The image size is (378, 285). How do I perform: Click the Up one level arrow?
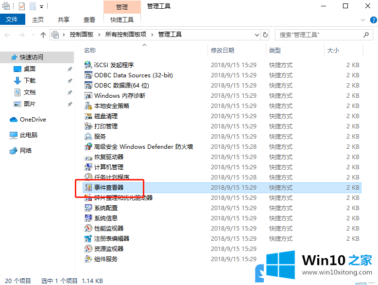click(x=43, y=35)
